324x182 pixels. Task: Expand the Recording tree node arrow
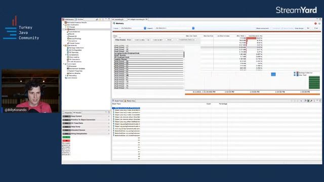coord(66,75)
